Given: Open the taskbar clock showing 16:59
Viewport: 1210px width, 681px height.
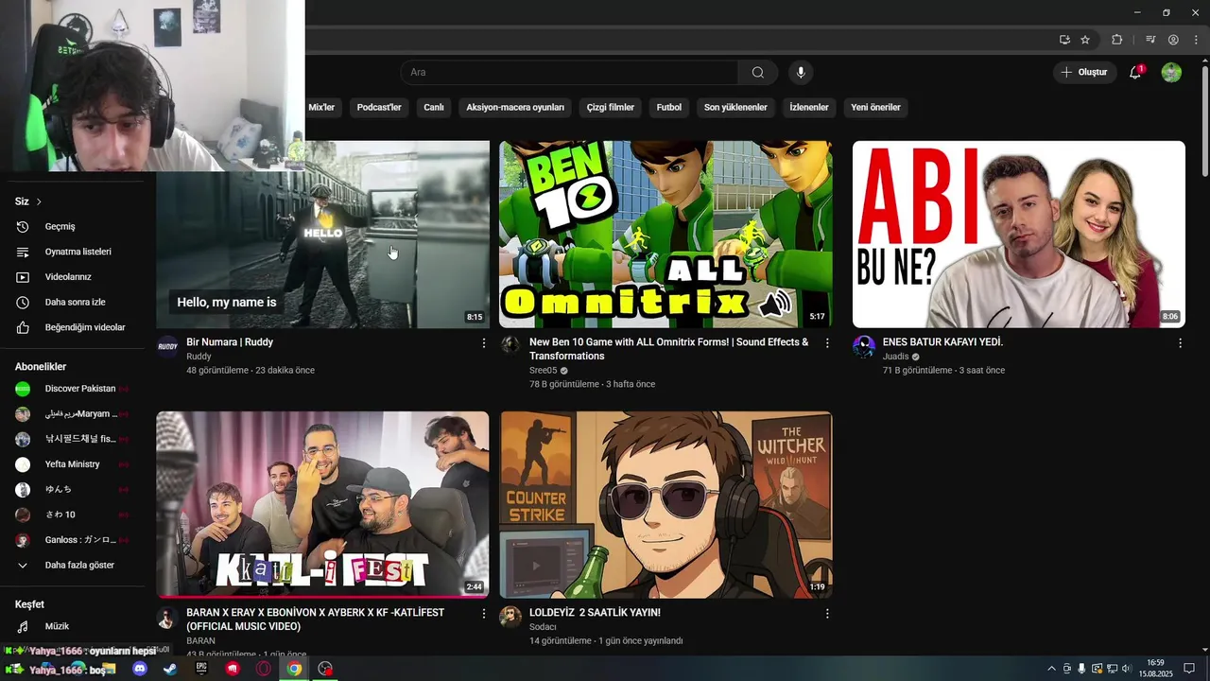Looking at the screenshot, I should click(1155, 669).
